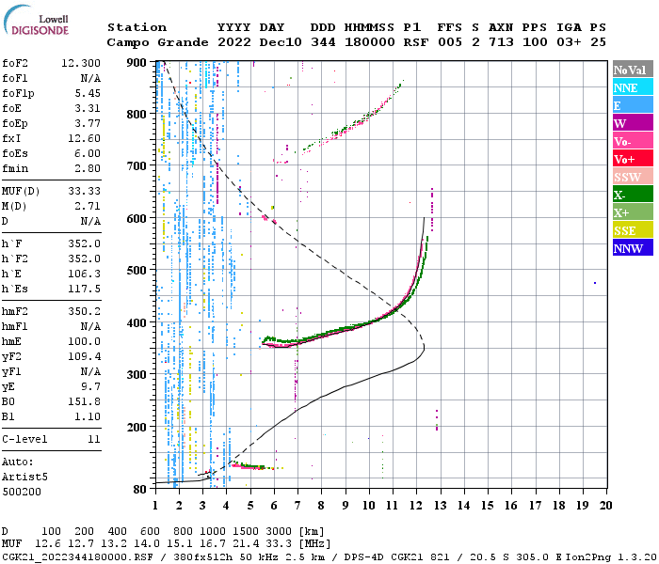Click the C-level value 11

tap(94, 439)
